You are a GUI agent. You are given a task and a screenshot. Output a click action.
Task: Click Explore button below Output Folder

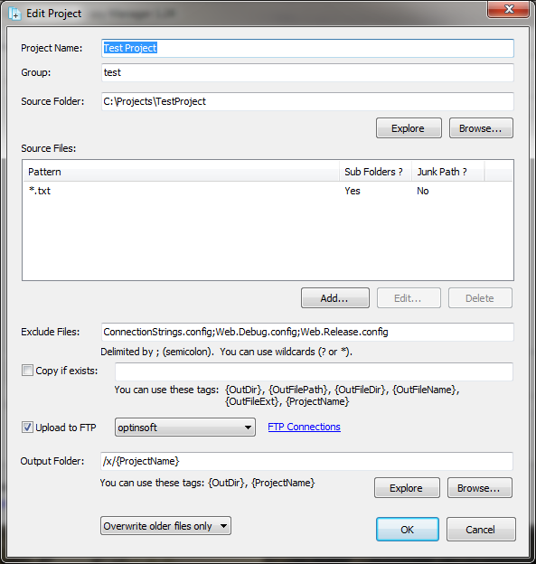tap(407, 488)
